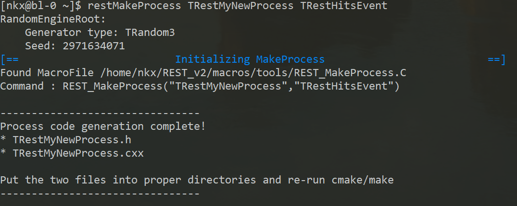Click the re-run cmake/make instruction text
The image size is (517, 206).
[x=340, y=180]
